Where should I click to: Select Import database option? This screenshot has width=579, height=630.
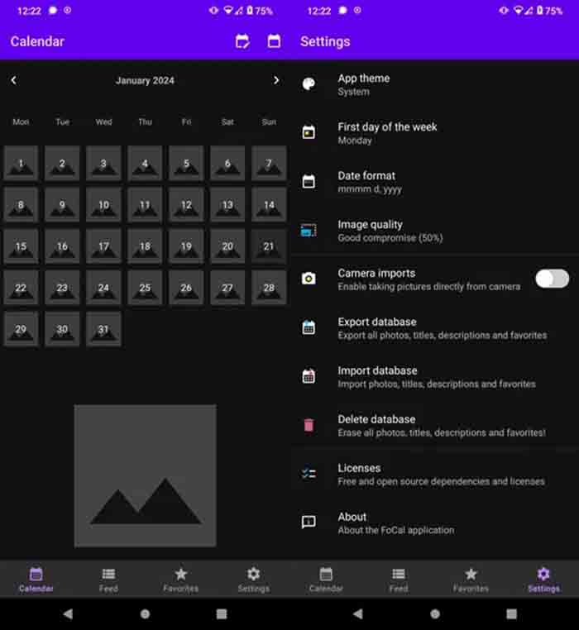435,376
